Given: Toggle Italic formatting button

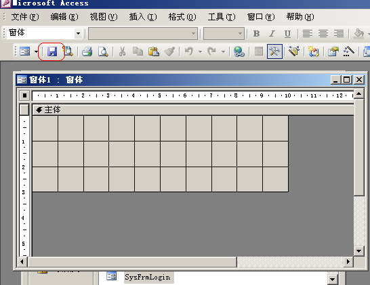Looking at the screenshot, I should tap(272, 34).
